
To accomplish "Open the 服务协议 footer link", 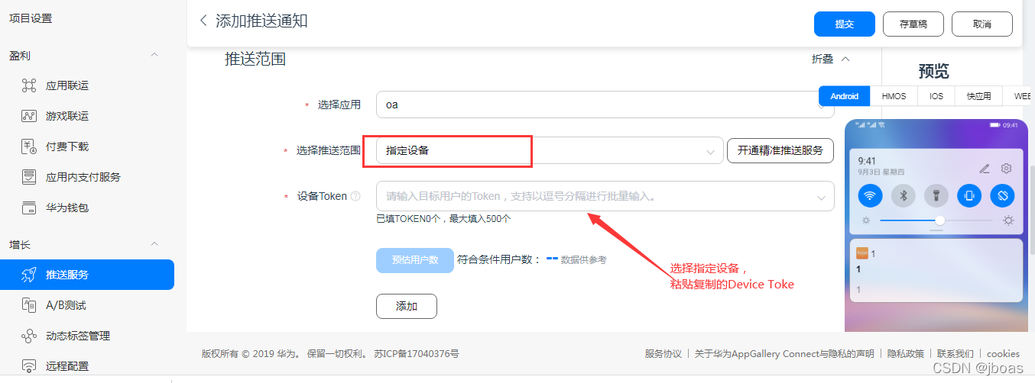I will pos(663,353).
